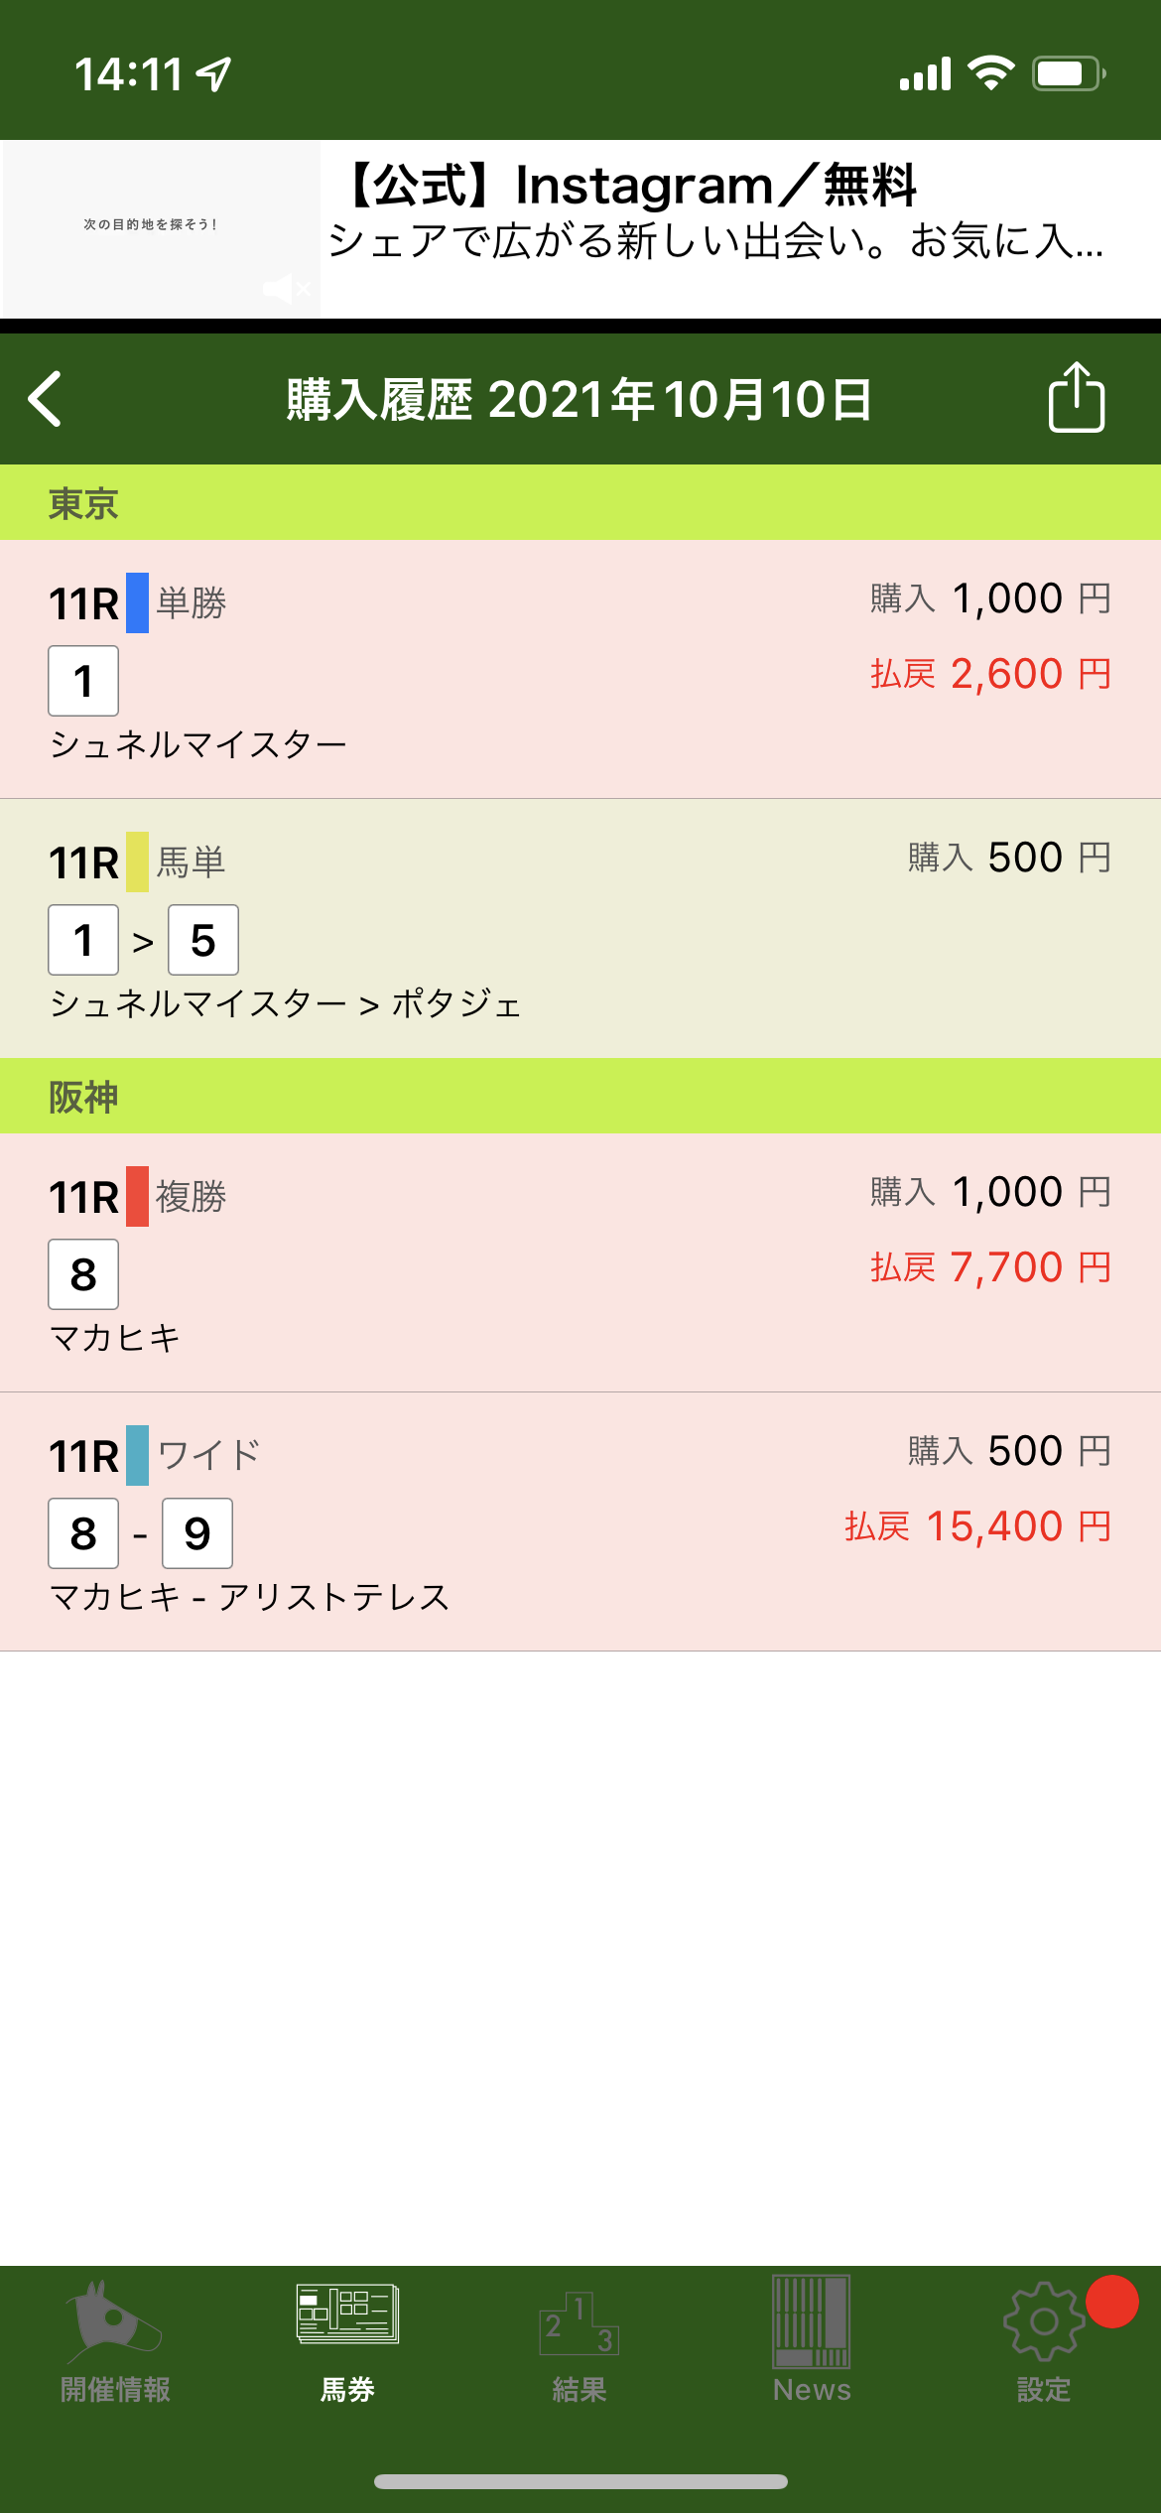Open the ワイド 8 - 9 bet entry

pyautogui.click(x=580, y=1522)
